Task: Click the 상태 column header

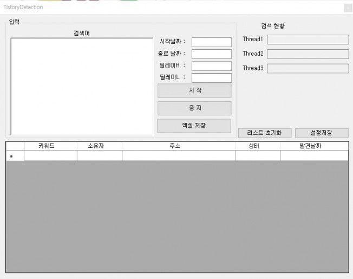Action: (x=257, y=146)
